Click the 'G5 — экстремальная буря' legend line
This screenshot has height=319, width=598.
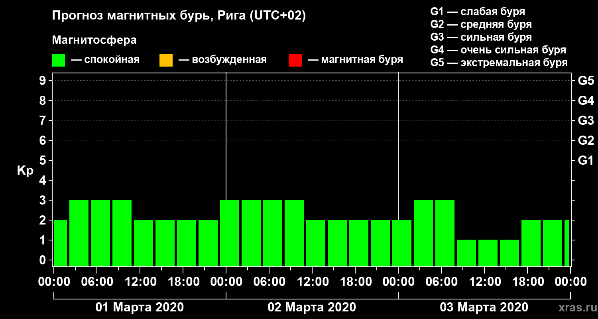click(499, 63)
